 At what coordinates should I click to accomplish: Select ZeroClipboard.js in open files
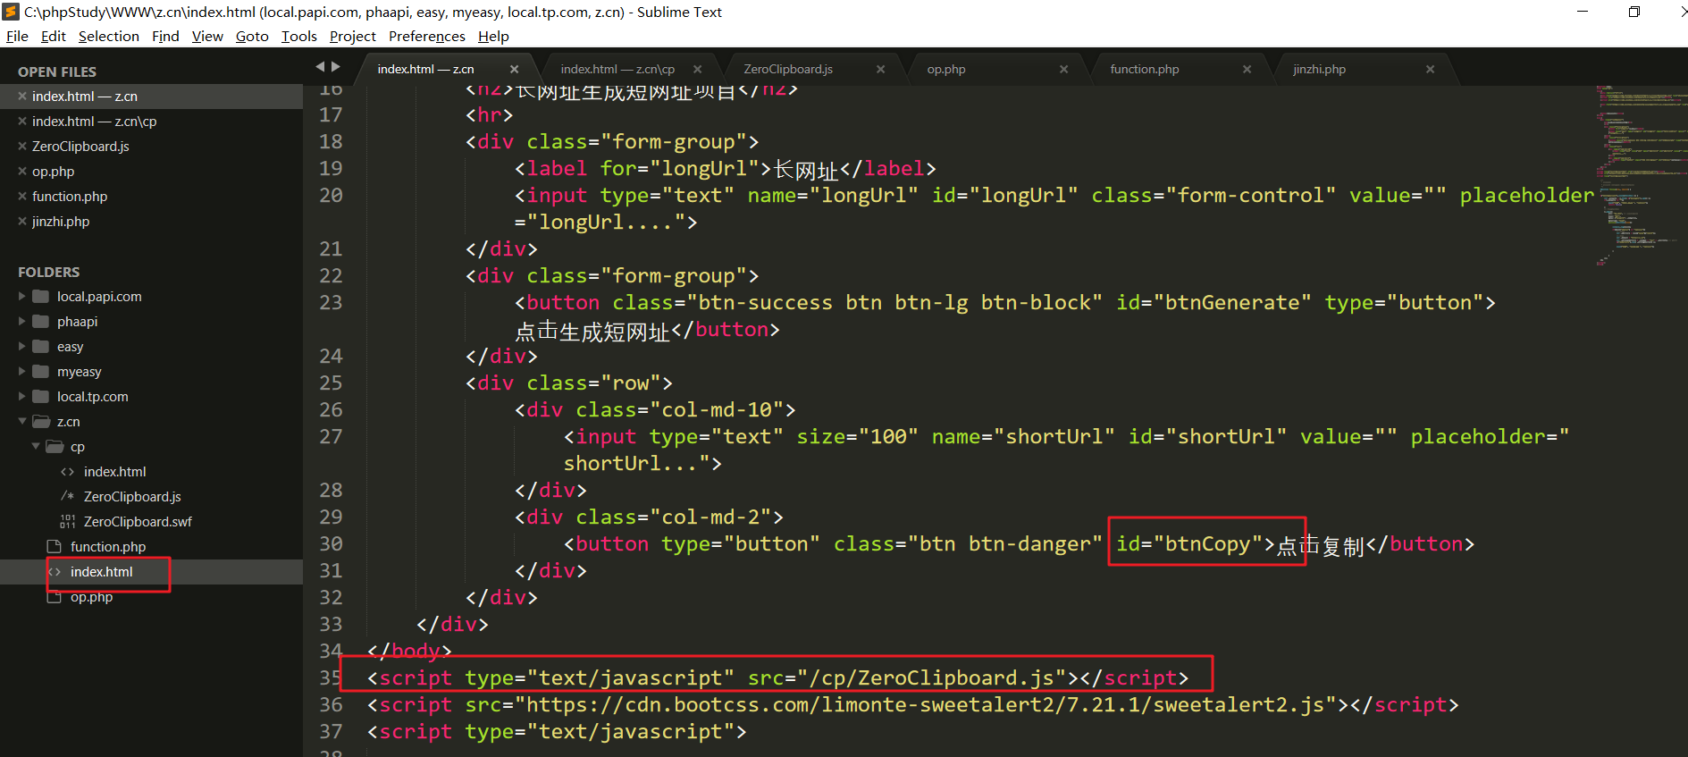[x=80, y=147]
